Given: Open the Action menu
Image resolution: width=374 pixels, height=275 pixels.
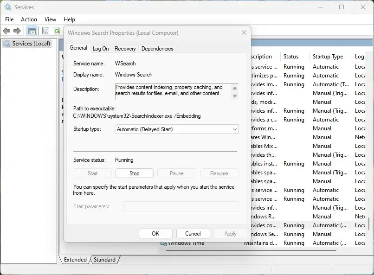Looking at the screenshot, I should coord(29,19).
